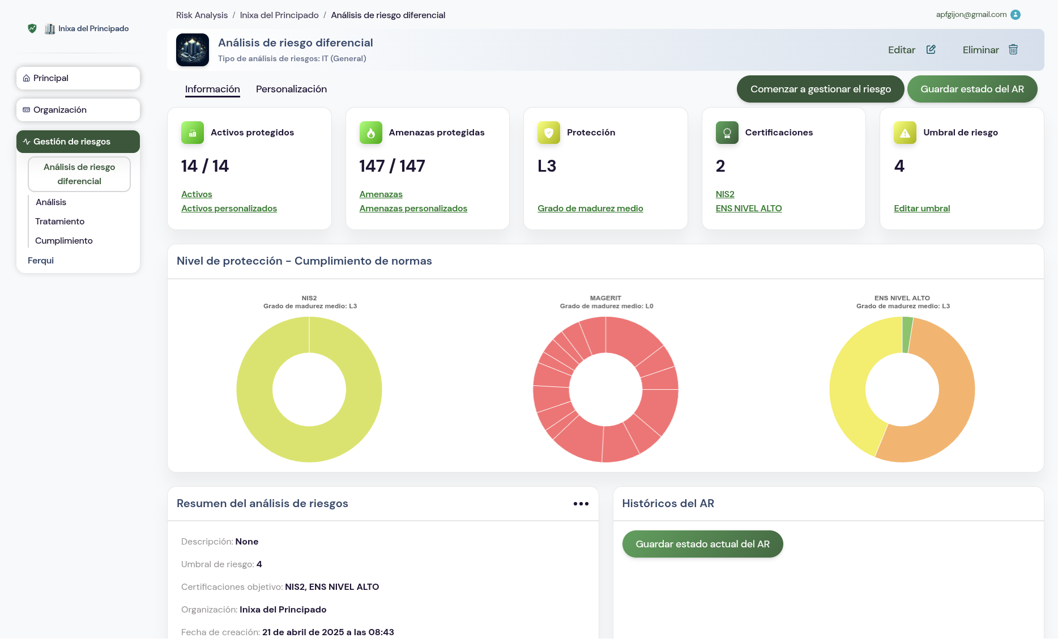Viewport: 1058px width, 642px height.
Task: Click the Eliminar trash icon
Action: pyautogui.click(x=1013, y=50)
